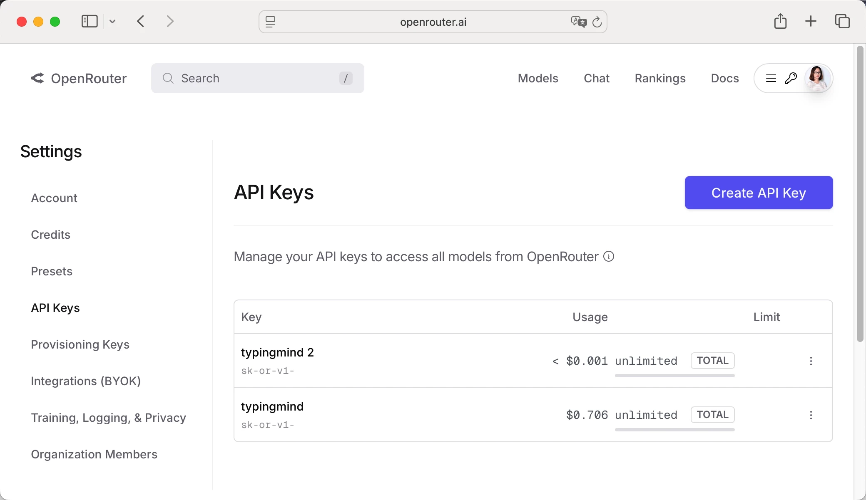Click the OpenRouter logo icon
The width and height of the screenshot is (866, 500).
click(x=37, y=78)
